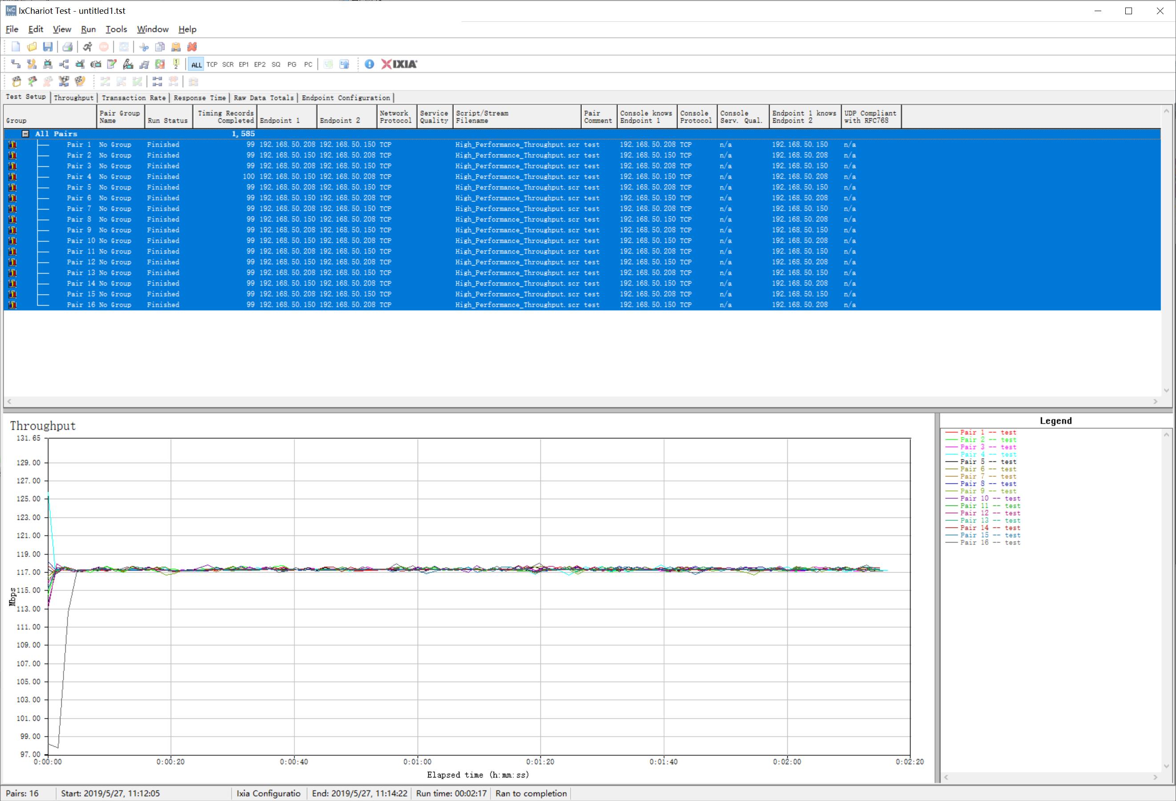The width and height of the screenshot is (1176, 801).
Task: Click the Endpoint 1 column header
Action: coord(287,117)
